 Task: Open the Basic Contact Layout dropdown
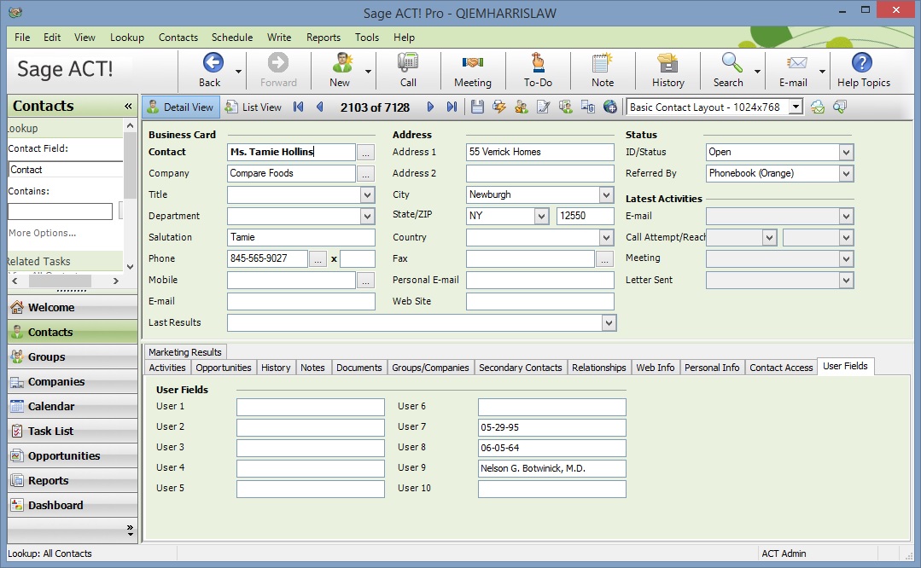click(x=796, y=107)
